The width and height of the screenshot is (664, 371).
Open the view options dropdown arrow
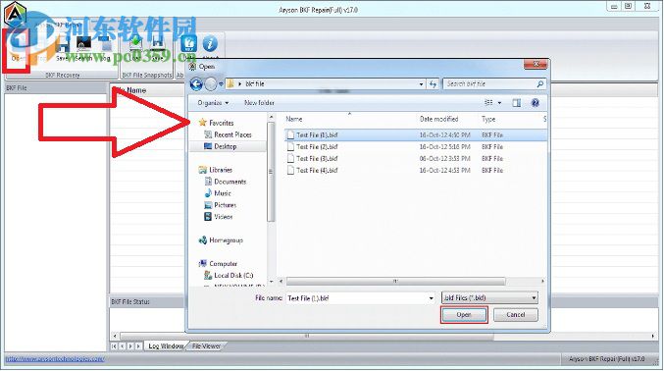499,103
